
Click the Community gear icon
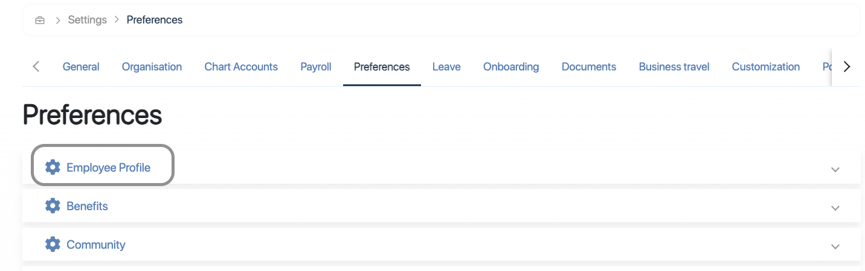point(53,245)
